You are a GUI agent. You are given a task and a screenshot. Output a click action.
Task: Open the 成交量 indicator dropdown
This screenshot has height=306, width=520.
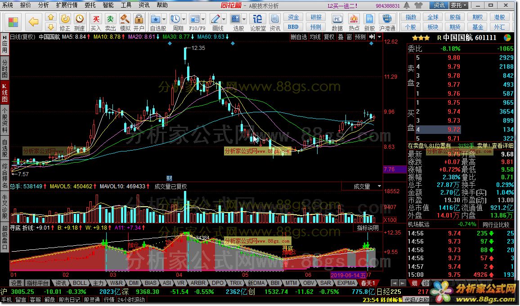point(379,186)
